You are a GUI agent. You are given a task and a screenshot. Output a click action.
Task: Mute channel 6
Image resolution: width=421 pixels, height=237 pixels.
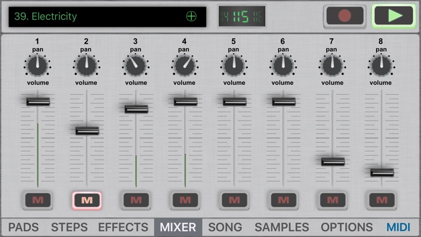point(283,200)
